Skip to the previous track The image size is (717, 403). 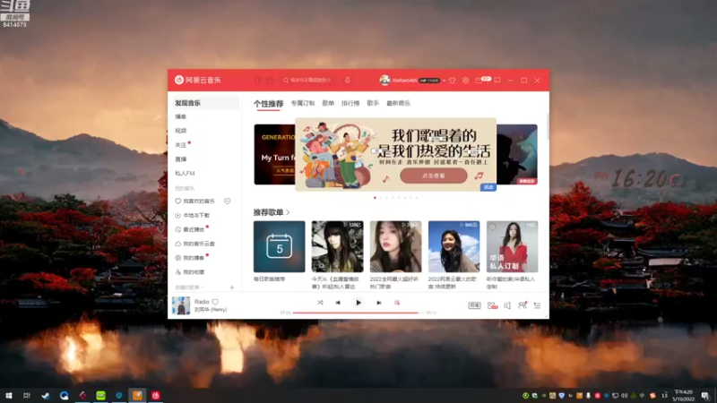coord(338,303)
